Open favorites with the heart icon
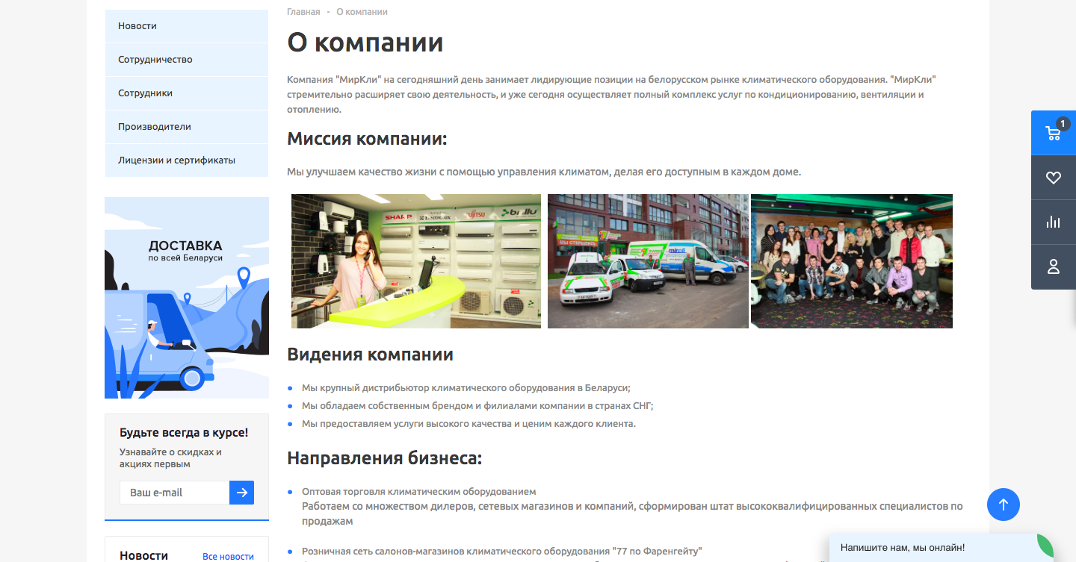 tap(1053, 178)
